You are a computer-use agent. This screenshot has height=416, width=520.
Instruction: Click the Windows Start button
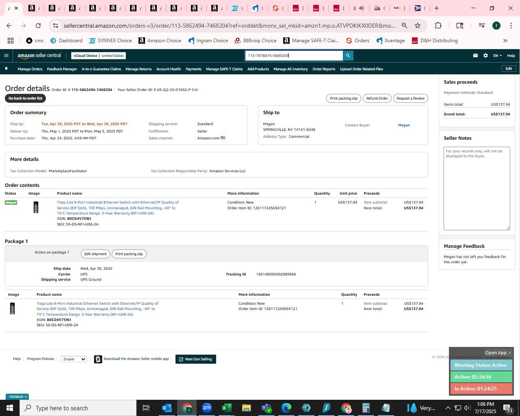10,408
